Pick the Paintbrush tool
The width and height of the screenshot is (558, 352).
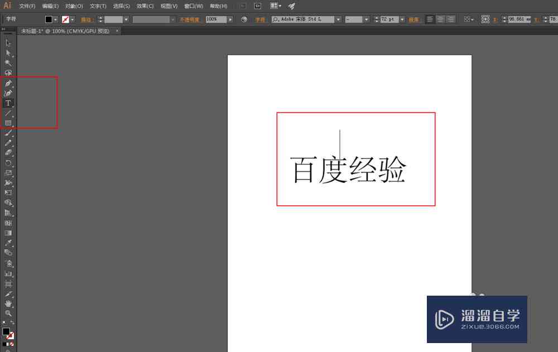point(8,133)
